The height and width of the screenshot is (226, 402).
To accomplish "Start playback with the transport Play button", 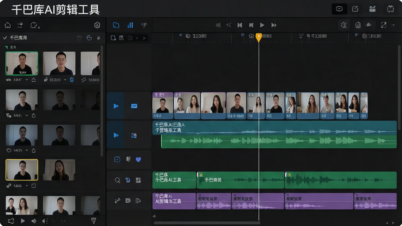I will click(262, 25).
